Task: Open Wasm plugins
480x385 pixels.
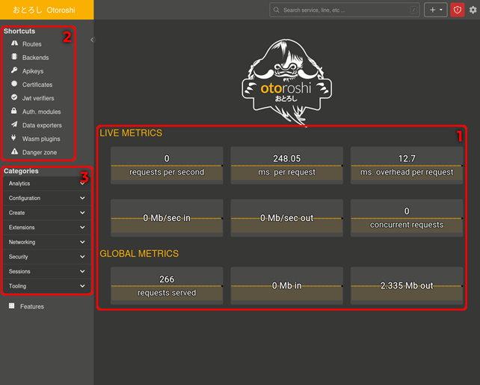Action: (x=41, y=139)
